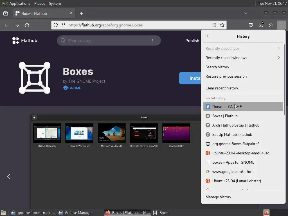
Task: Open Boxes – Apps for GNOME entry
Action: pos(243,162)
